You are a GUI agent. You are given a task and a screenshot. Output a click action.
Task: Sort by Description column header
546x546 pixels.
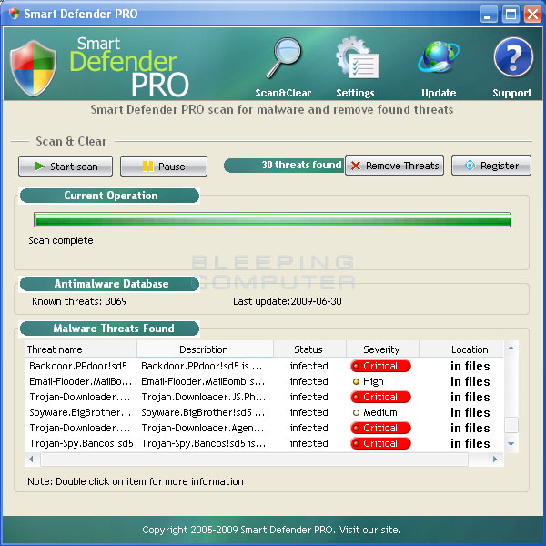point(204,349)
